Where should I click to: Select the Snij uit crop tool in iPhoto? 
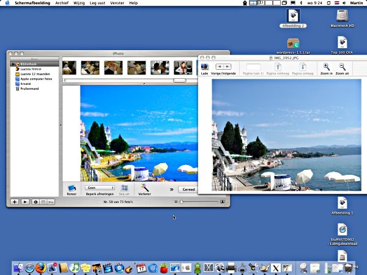(x=124, y=189)
